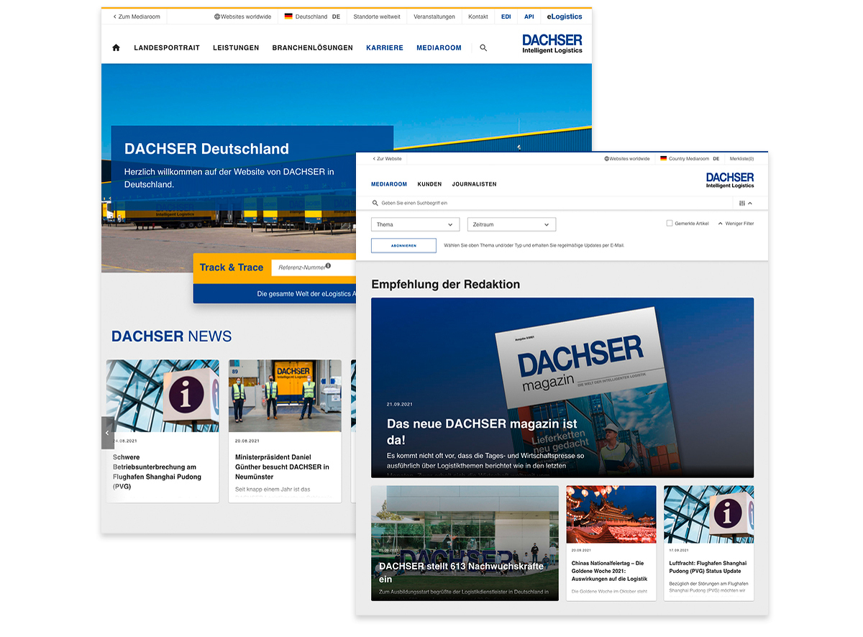
Task: Open the EDI link
Action: (506, 17)
